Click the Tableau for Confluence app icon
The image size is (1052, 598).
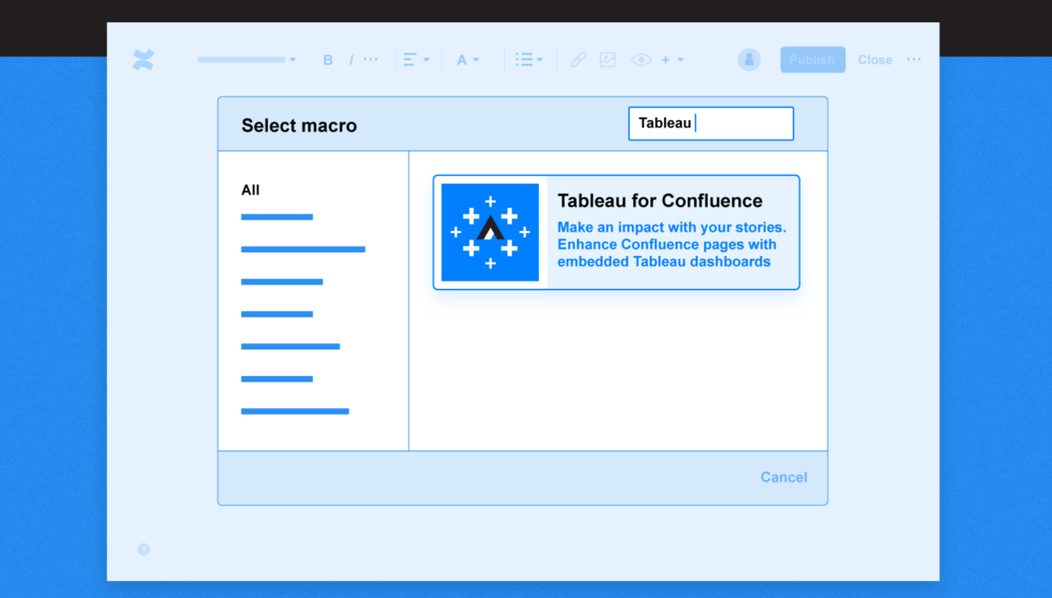(x=491, y=231)
